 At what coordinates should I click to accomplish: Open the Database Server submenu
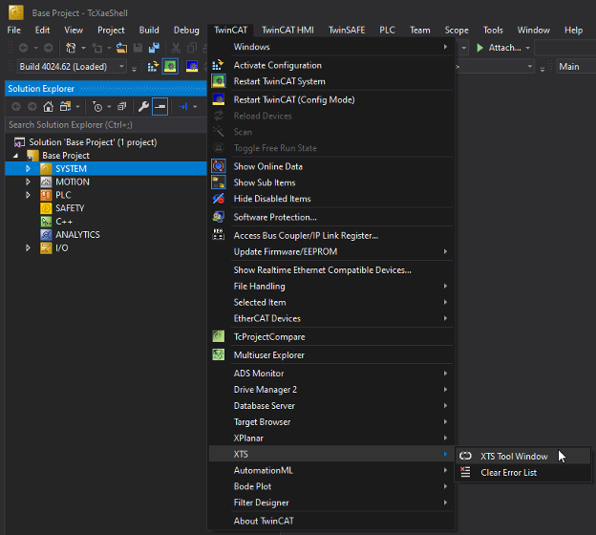331,406
